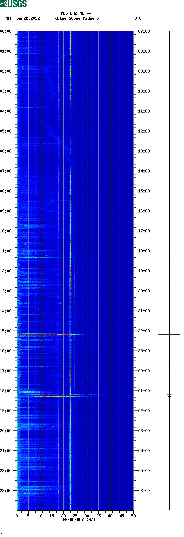Click the '09:00' PDT time label
184x537 pixels.
pyautogui.click(x=6, y=211)
